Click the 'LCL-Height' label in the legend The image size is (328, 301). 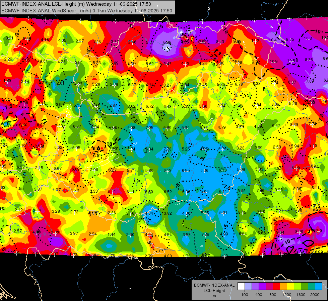214,291
